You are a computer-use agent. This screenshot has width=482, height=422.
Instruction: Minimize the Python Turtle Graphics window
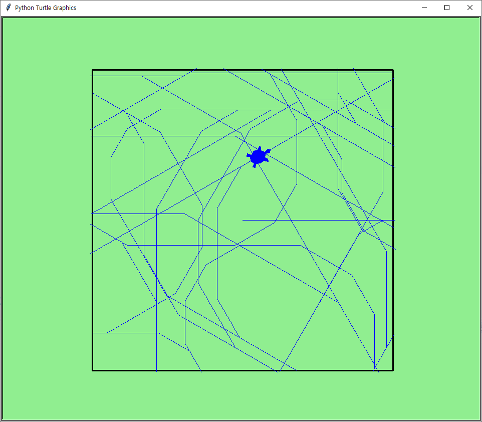point(424,8)
